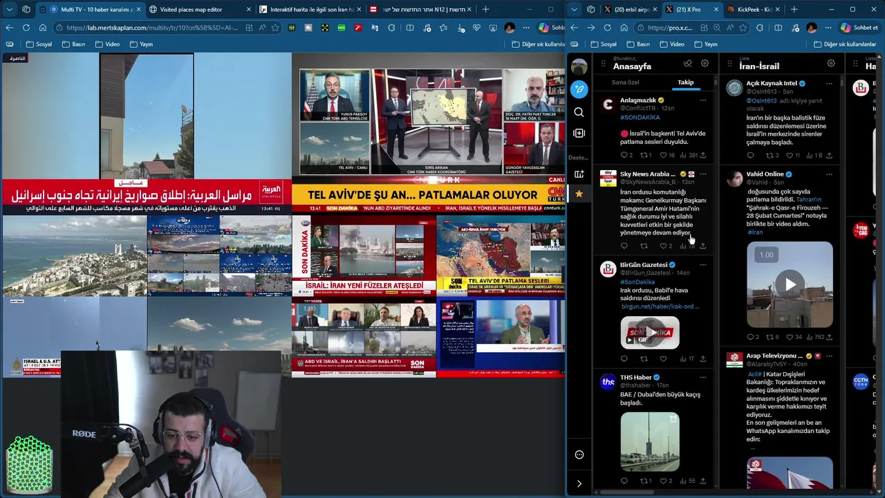Open more menu on Anlaşmazlık post

702,100
